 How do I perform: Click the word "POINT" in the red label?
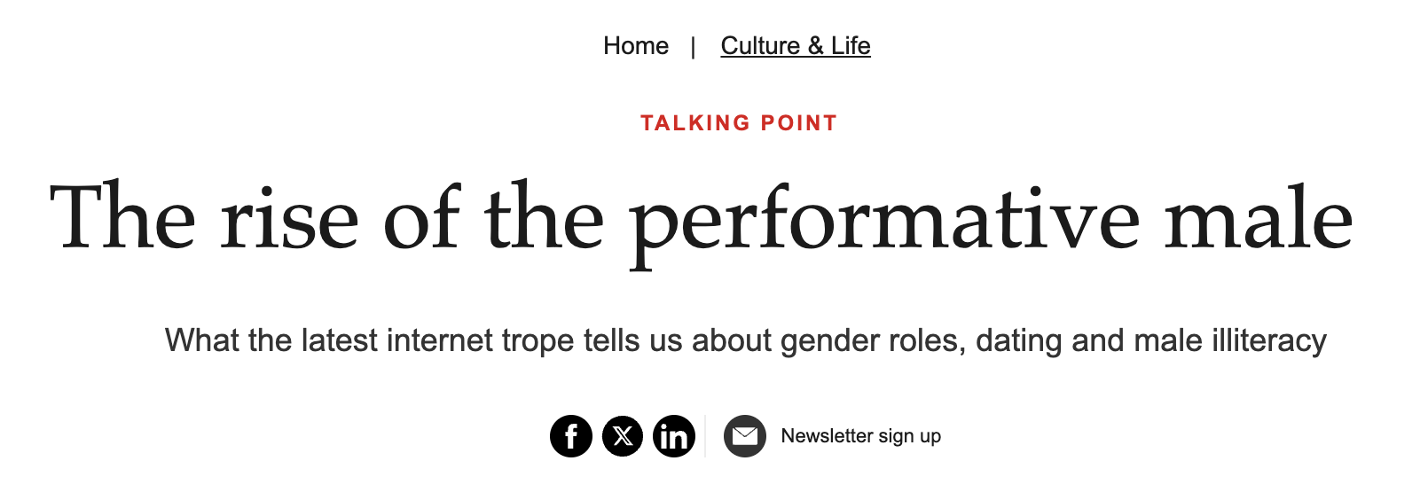(x=798, y=123)
